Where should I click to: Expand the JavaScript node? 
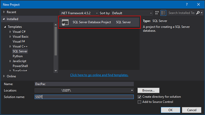click(x=10, y=61)
